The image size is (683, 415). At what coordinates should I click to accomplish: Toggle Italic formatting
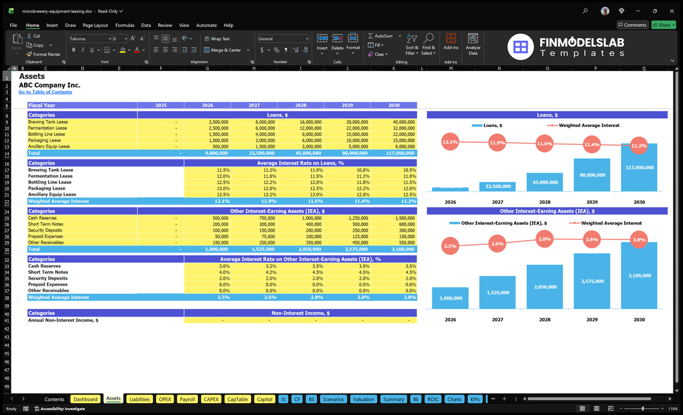[x=83, y=50]
